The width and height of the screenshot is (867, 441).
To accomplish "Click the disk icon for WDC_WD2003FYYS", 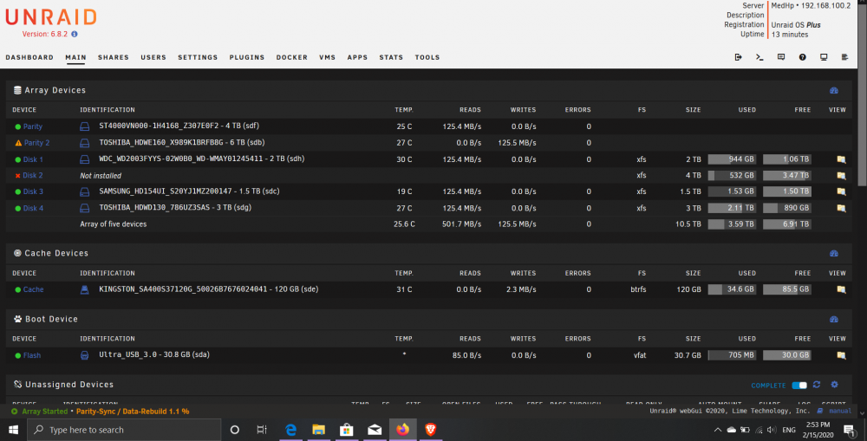I will click(85, 159).
